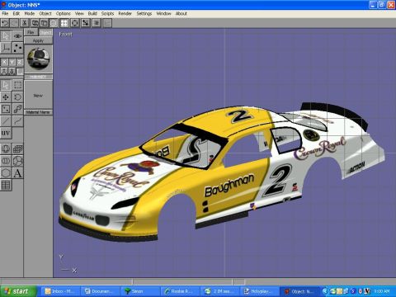Viewport: 396px width, 297px height.
Task: Click the Copy icon in the toolbar
Action: click(35, 23)
